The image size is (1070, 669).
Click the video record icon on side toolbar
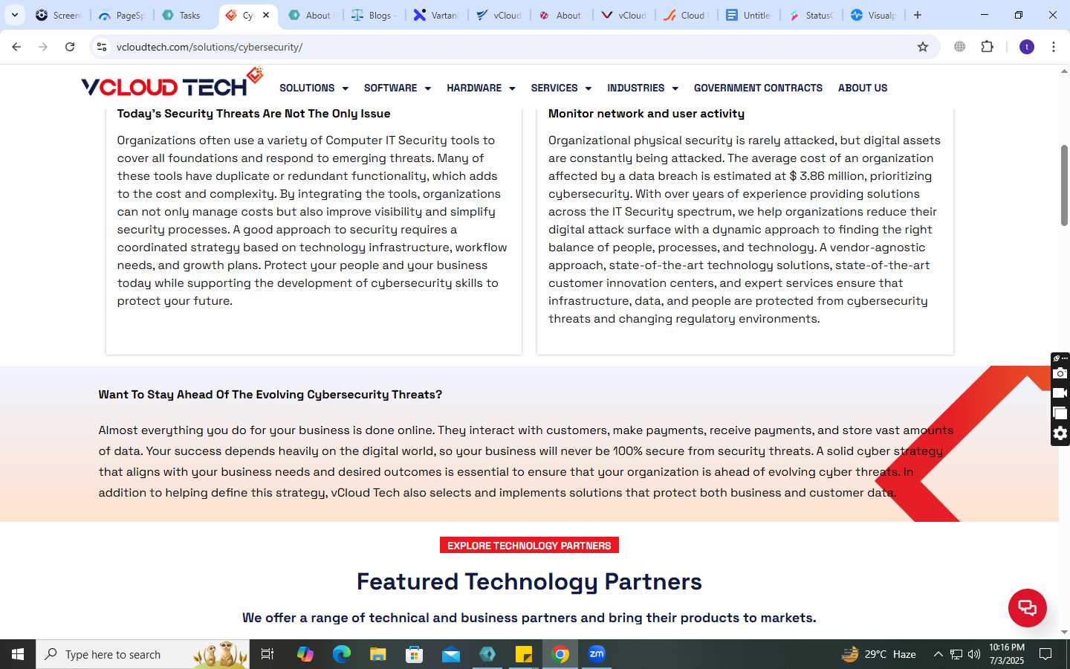pyautogui.click(x=1060, y=393)
